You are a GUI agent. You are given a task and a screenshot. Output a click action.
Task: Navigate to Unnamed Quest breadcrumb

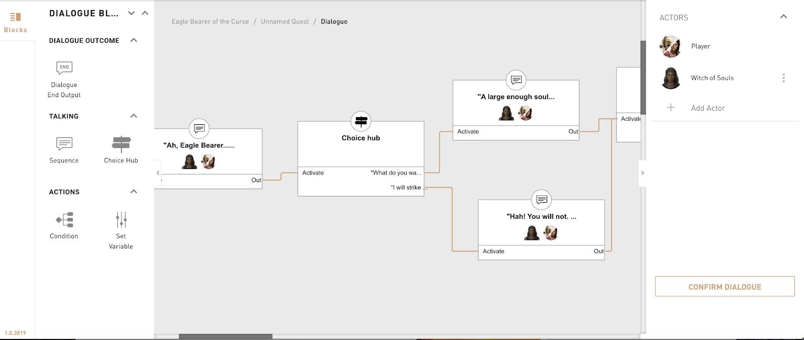(x=284, y=22)
